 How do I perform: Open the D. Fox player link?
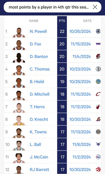click(36, 44)
